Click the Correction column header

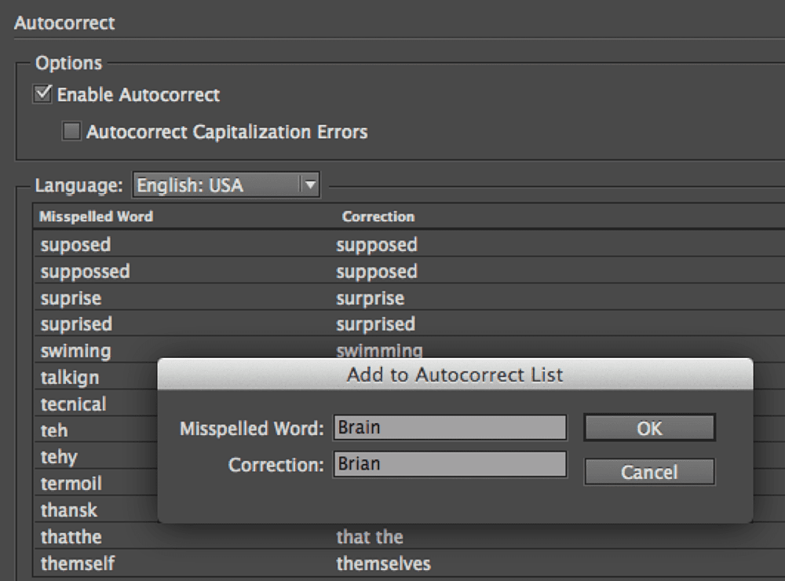coord(378,216)
